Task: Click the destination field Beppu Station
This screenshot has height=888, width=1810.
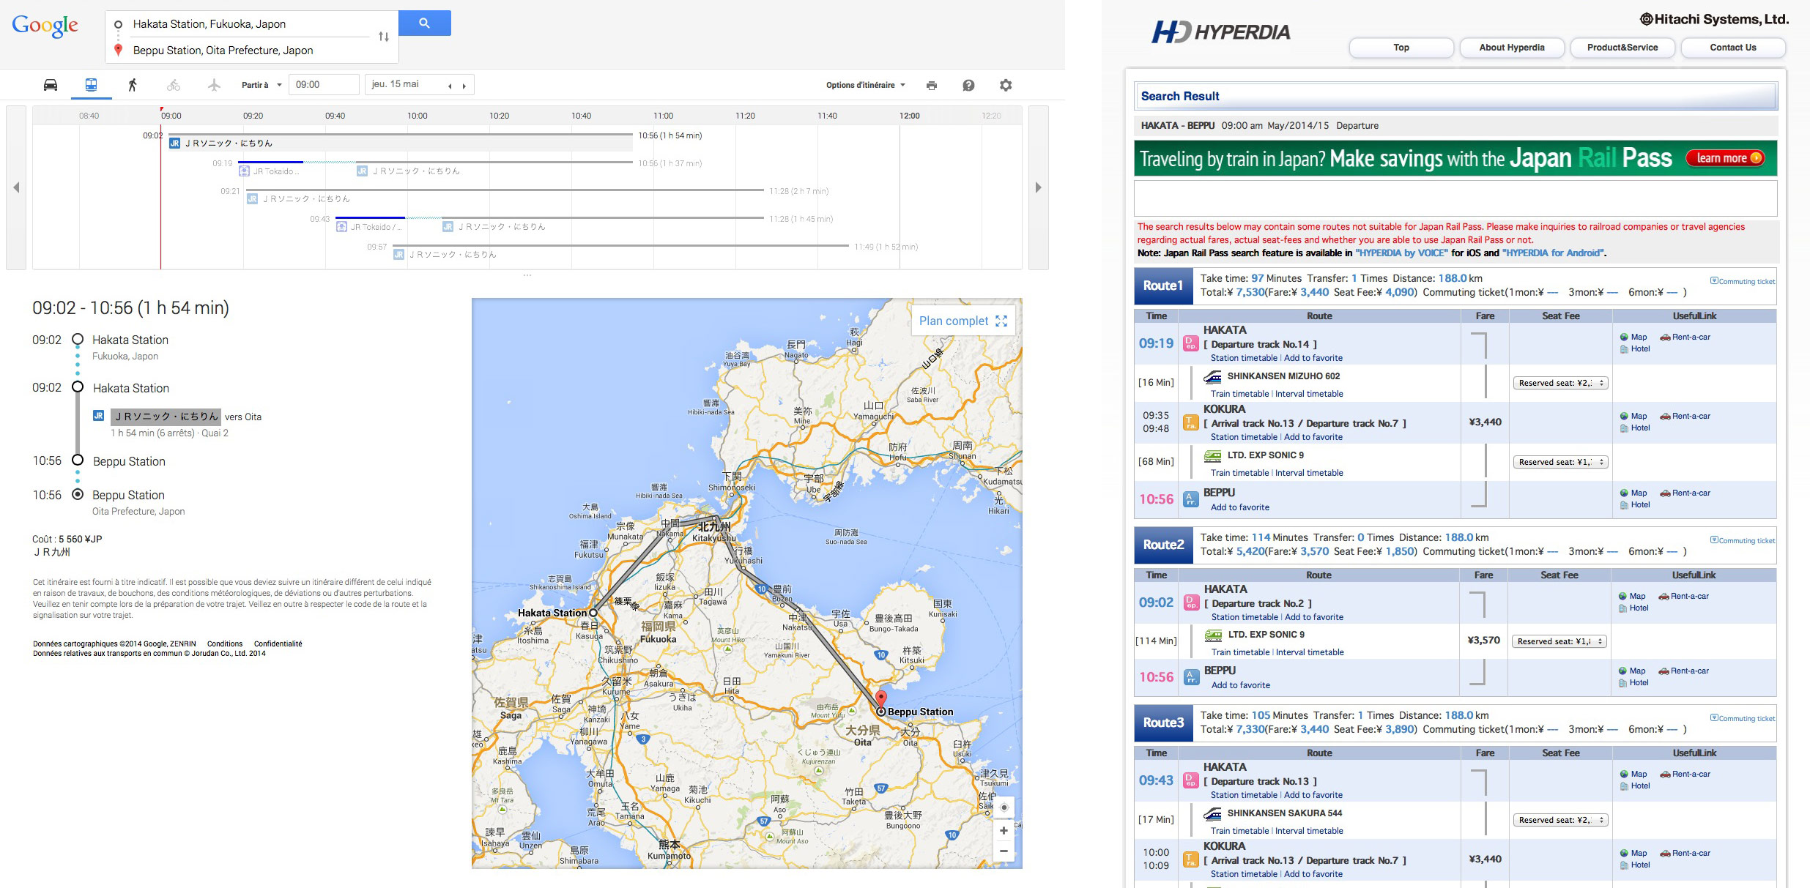Action: (249, 51)
